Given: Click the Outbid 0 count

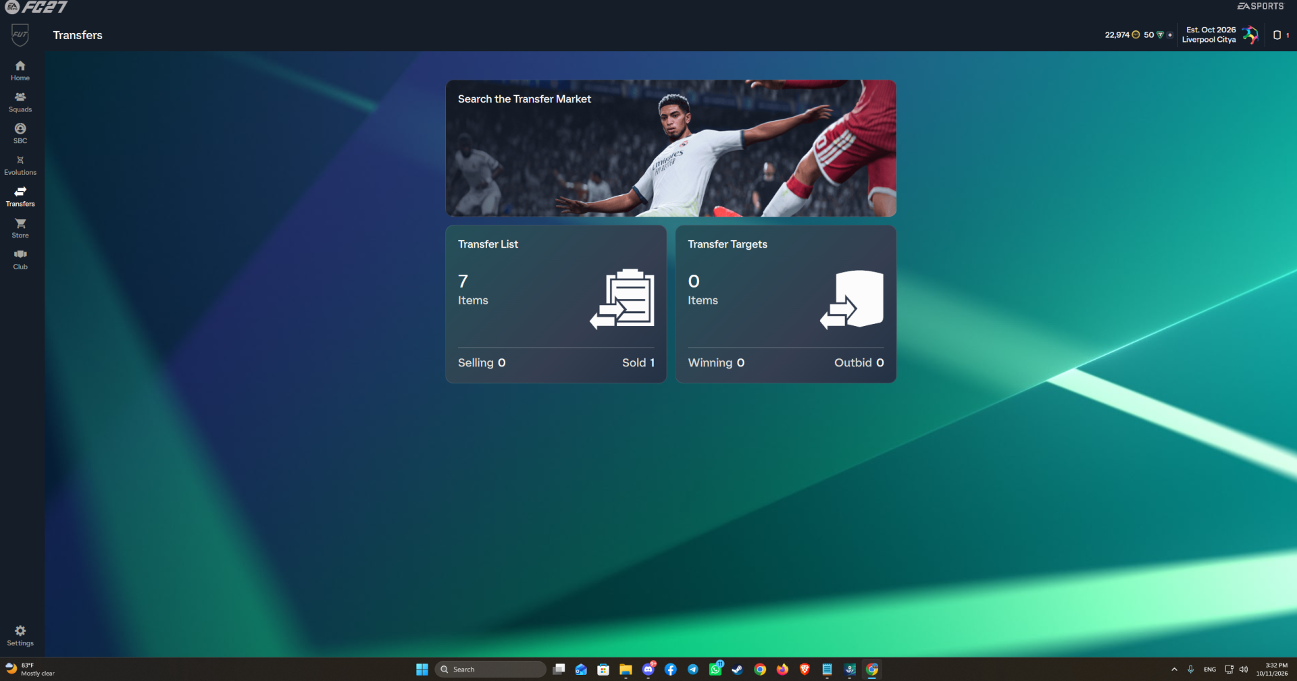Looking at the screenshot, I should 859,362.
